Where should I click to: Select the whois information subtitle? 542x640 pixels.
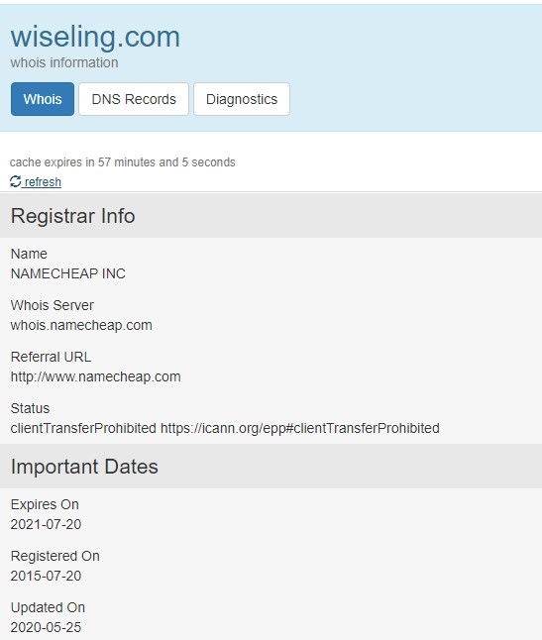pos(64,62)
